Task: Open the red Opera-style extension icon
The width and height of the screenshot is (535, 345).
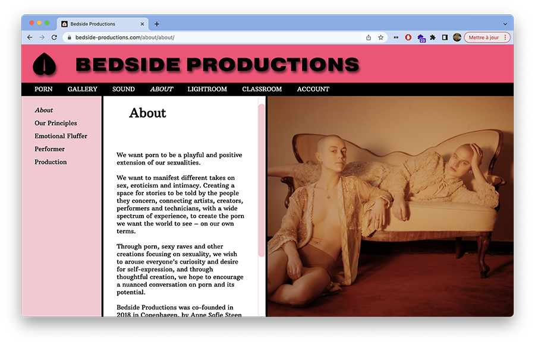Action: [408, 37]
